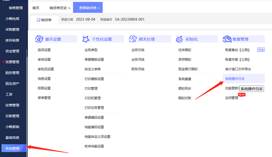Open 发票管理 in the sidebar
This screenshot has width=272, height=157.
coord(12,62)
